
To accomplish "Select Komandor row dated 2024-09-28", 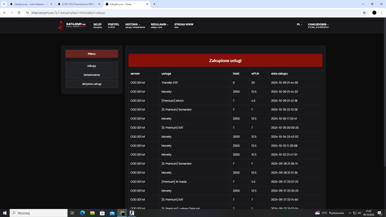I will tap(225, 164).
